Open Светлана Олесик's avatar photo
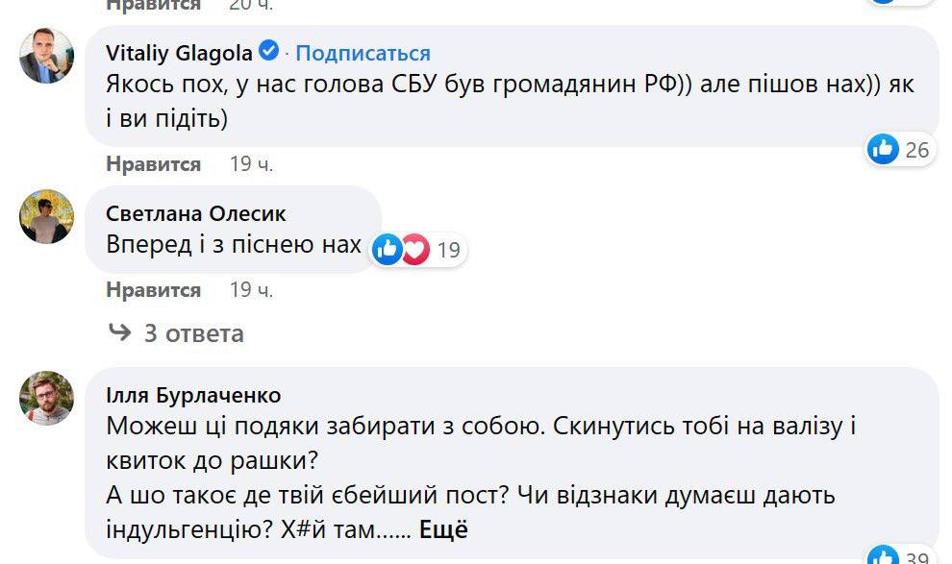 tap(46, 216)
